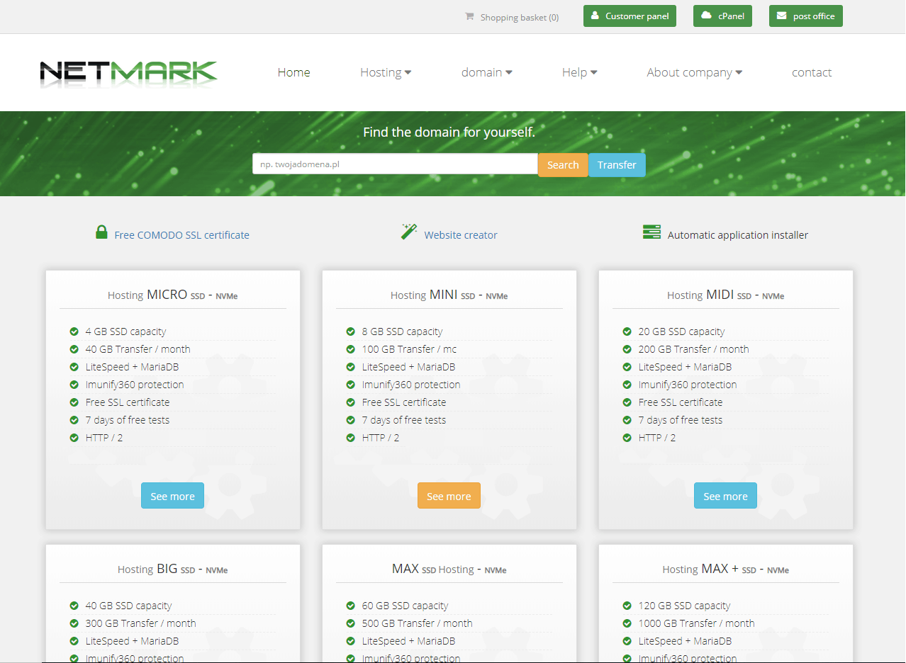906x663 pixels.
Task: Click the shopping cart icon
Action: 469,16
